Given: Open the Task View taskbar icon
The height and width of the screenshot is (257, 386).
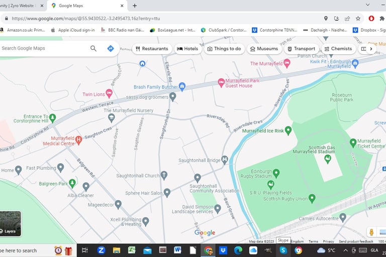Looking at the screenshot, I should tap(84, 250).
